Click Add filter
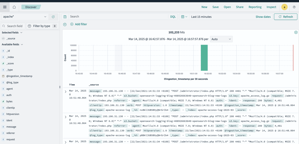299x144 pixels. pyautogui.click(x=79, y=24)
